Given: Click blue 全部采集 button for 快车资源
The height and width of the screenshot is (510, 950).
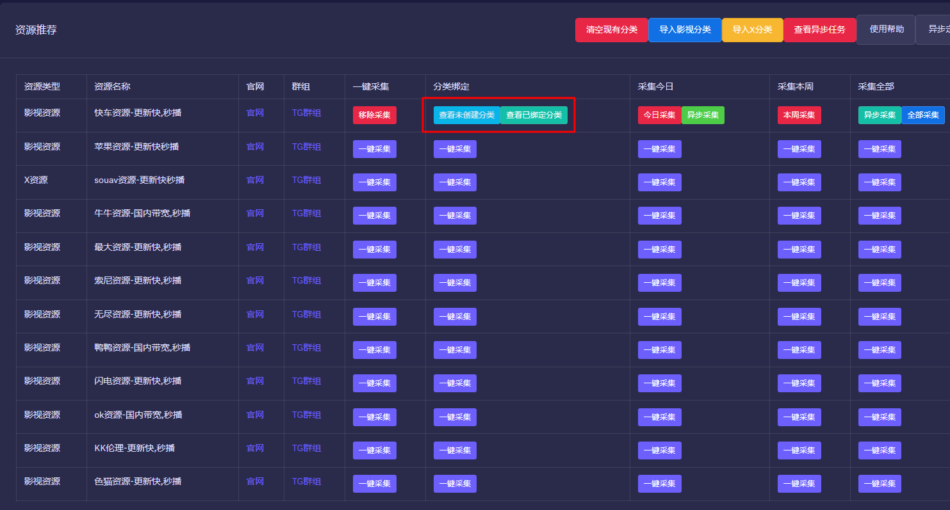Looking at the screenshot, I should [x=922, y=115].
